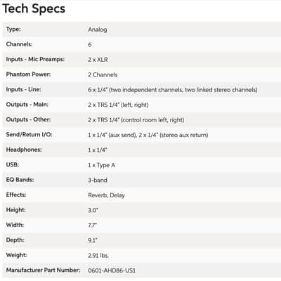
Task: Click the control room outputs value
Action: click(136, 120)
